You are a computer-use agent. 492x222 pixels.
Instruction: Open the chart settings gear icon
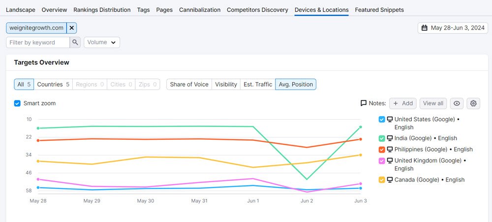[x=473, y=103]
